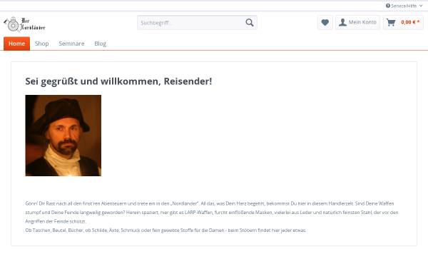Click the heading 'Sei gegrüßt und willkommen, Reisender!'
Viewport: 428px width, 274px height.
click(x=118, y=81)
